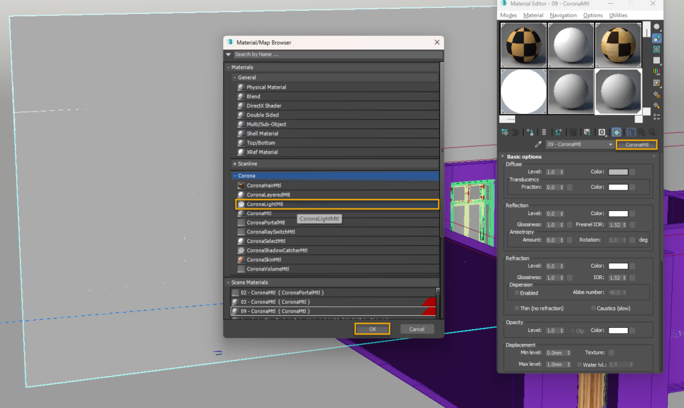The height and width of the screenshot is (408, 684).
Task: Click Diffuse Level spinner arrows
Action: (562, 172)
